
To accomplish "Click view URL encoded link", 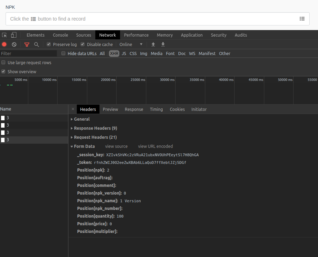I will (x=155, y=146).
